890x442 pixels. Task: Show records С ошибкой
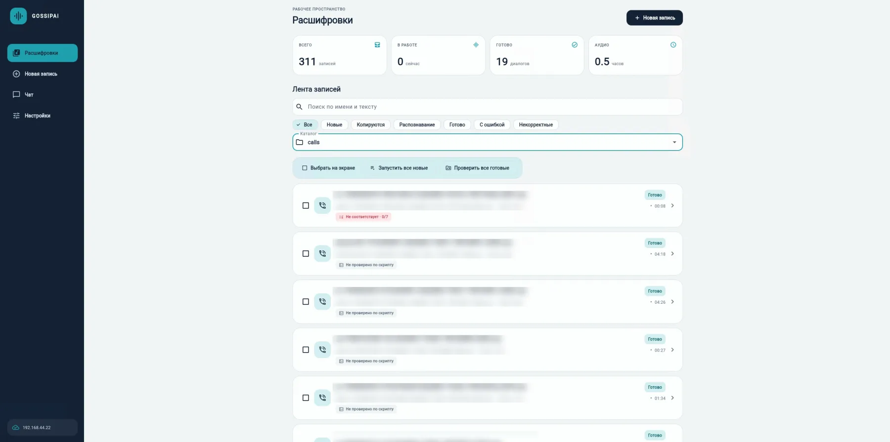point(492,125)
